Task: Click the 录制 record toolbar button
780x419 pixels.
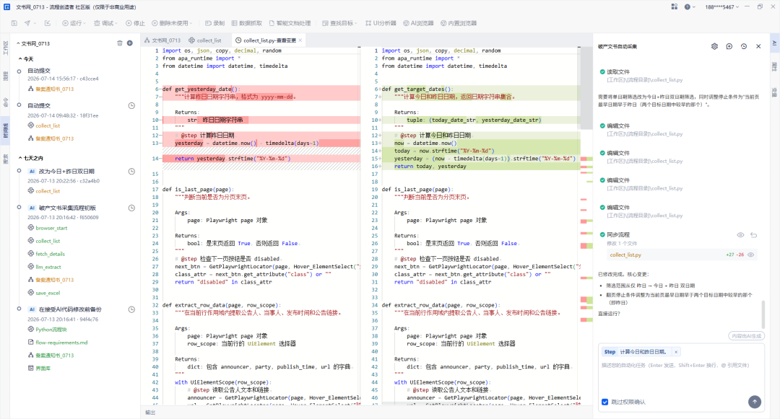Action: [215, 23]
